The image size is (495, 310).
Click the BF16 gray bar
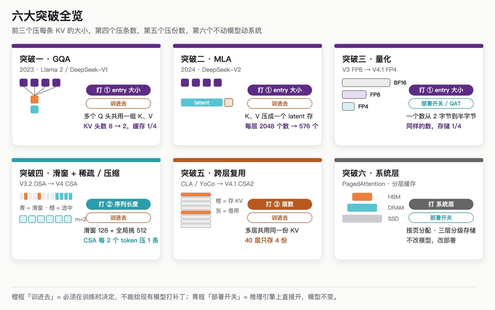366,83
